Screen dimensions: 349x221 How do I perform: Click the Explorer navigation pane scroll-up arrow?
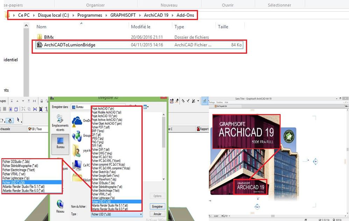click(x=26, y=25)
